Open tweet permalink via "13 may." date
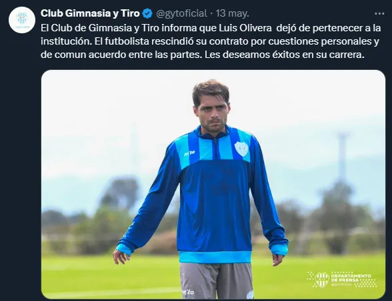Image resolution: width=392 pixels, height=301 pixels. coord(232,13)
